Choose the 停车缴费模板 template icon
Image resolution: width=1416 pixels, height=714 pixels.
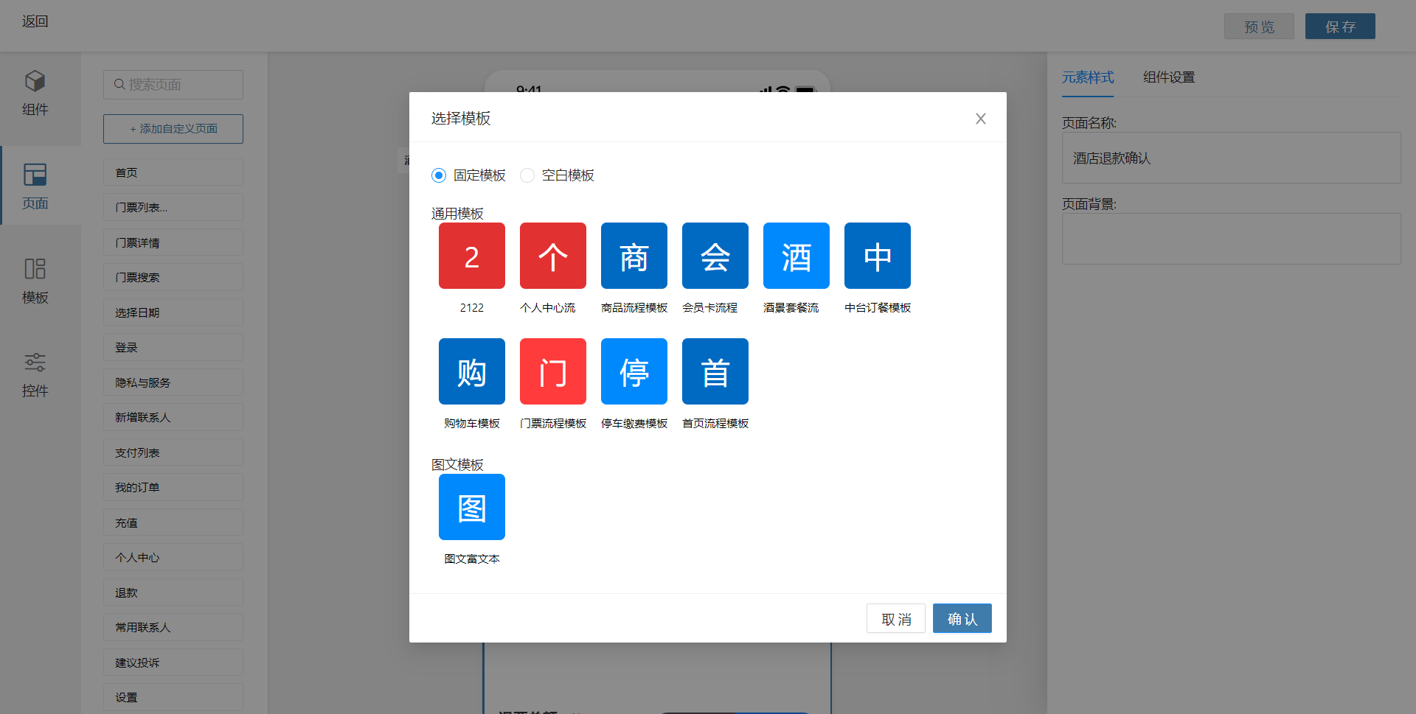(634, 371)
